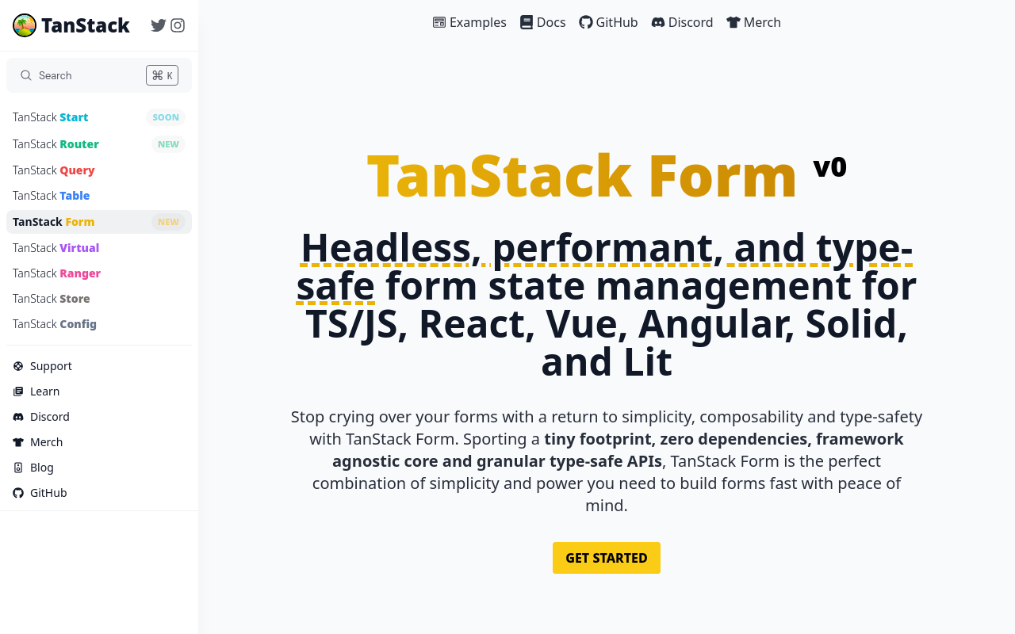Open TanStack Store in sidebar
This screenshot has height=634, width=1015.
coord(99,299)
